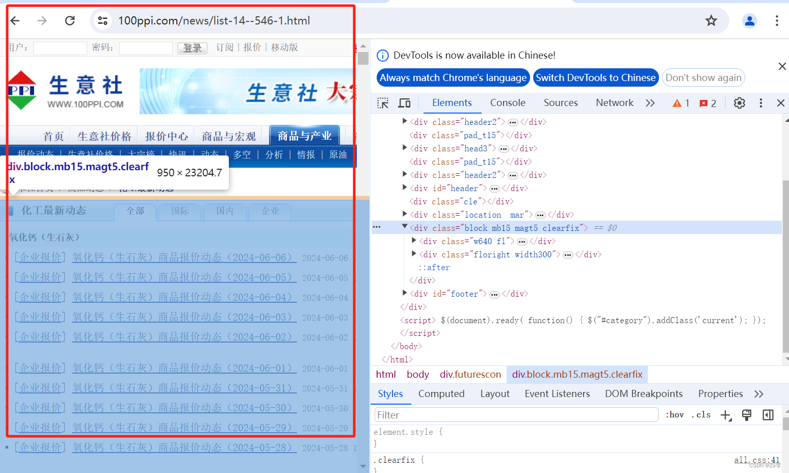789x473 pixels.
Task: Close the DevTools panel
Action: pos(780,103)
